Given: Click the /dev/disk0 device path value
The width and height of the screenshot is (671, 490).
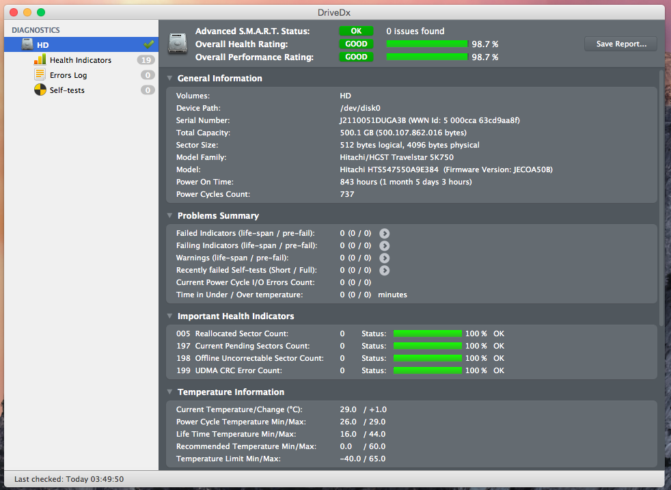Looking at the screenshot, I should tap(360, 108).
